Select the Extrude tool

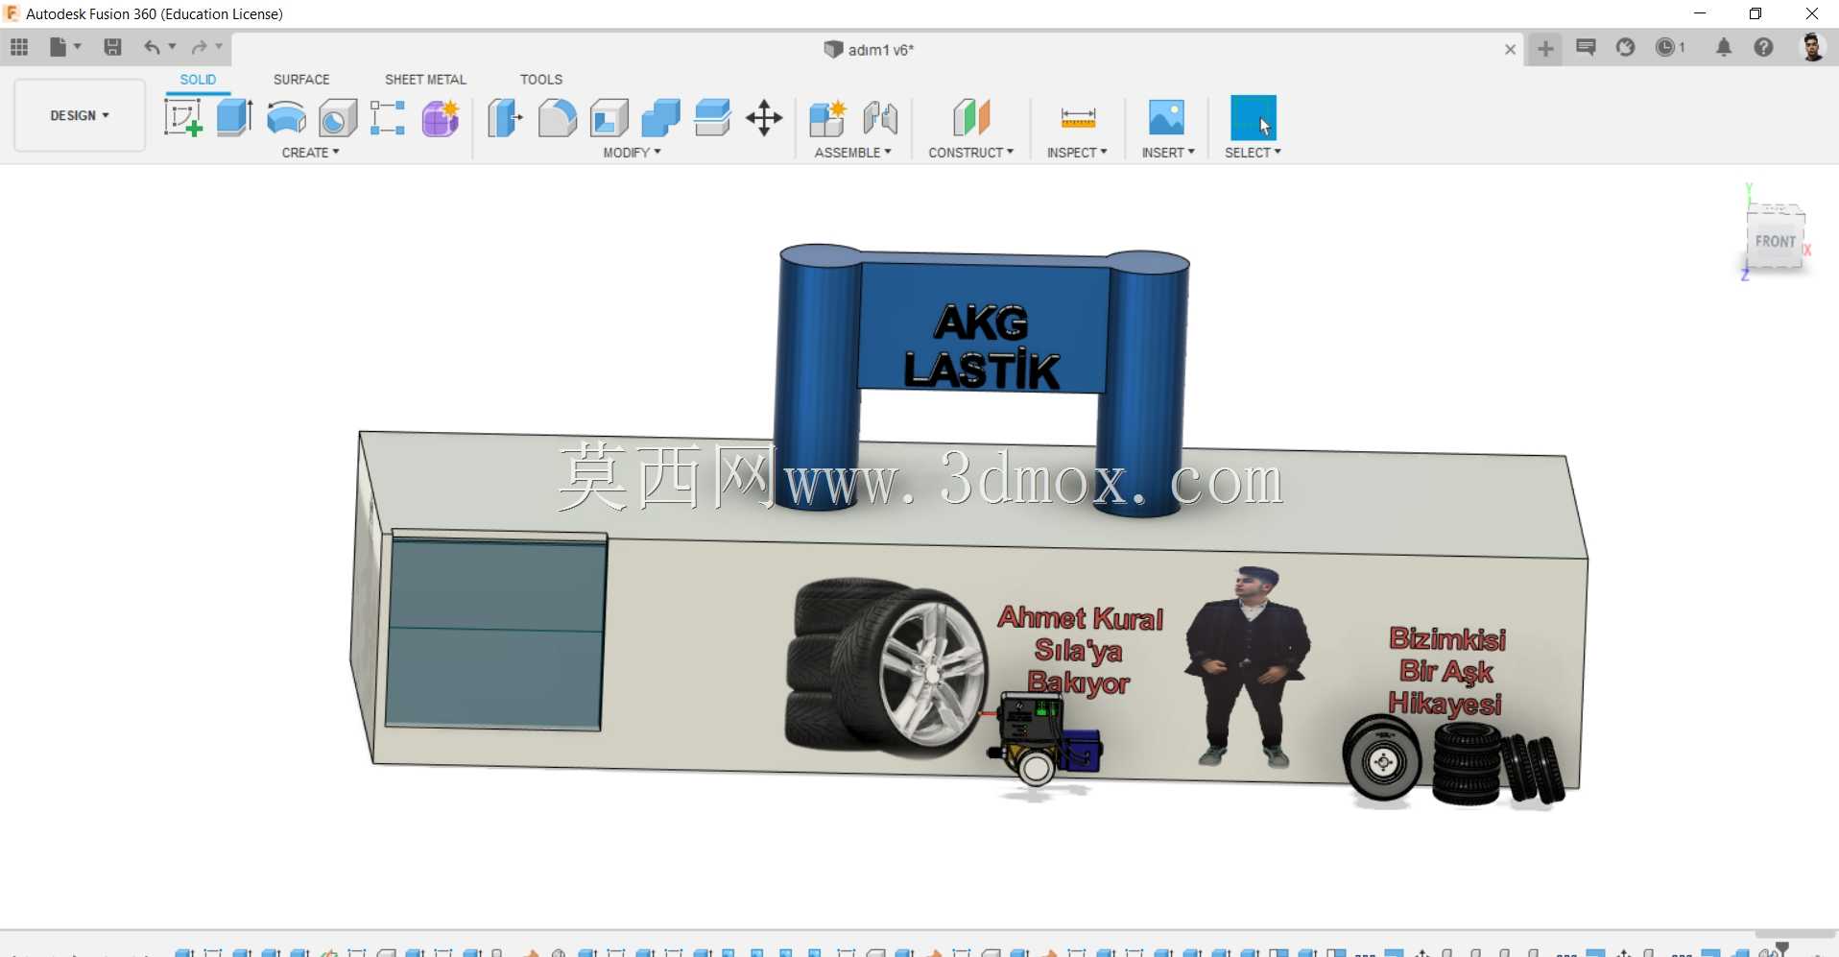click(x=234, y=118)
